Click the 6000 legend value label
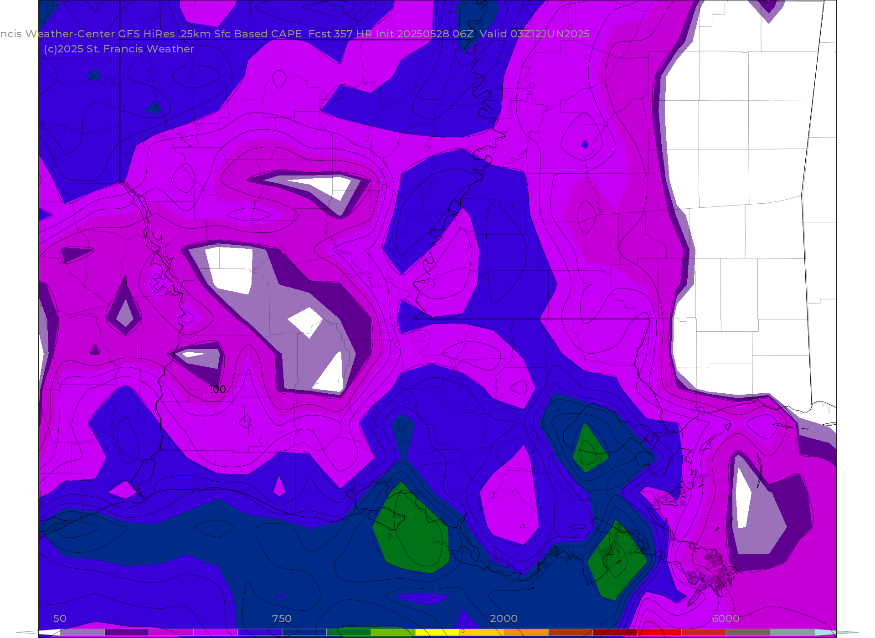The height and width of the screenshot is (638, 875). [x=726, y=618]
